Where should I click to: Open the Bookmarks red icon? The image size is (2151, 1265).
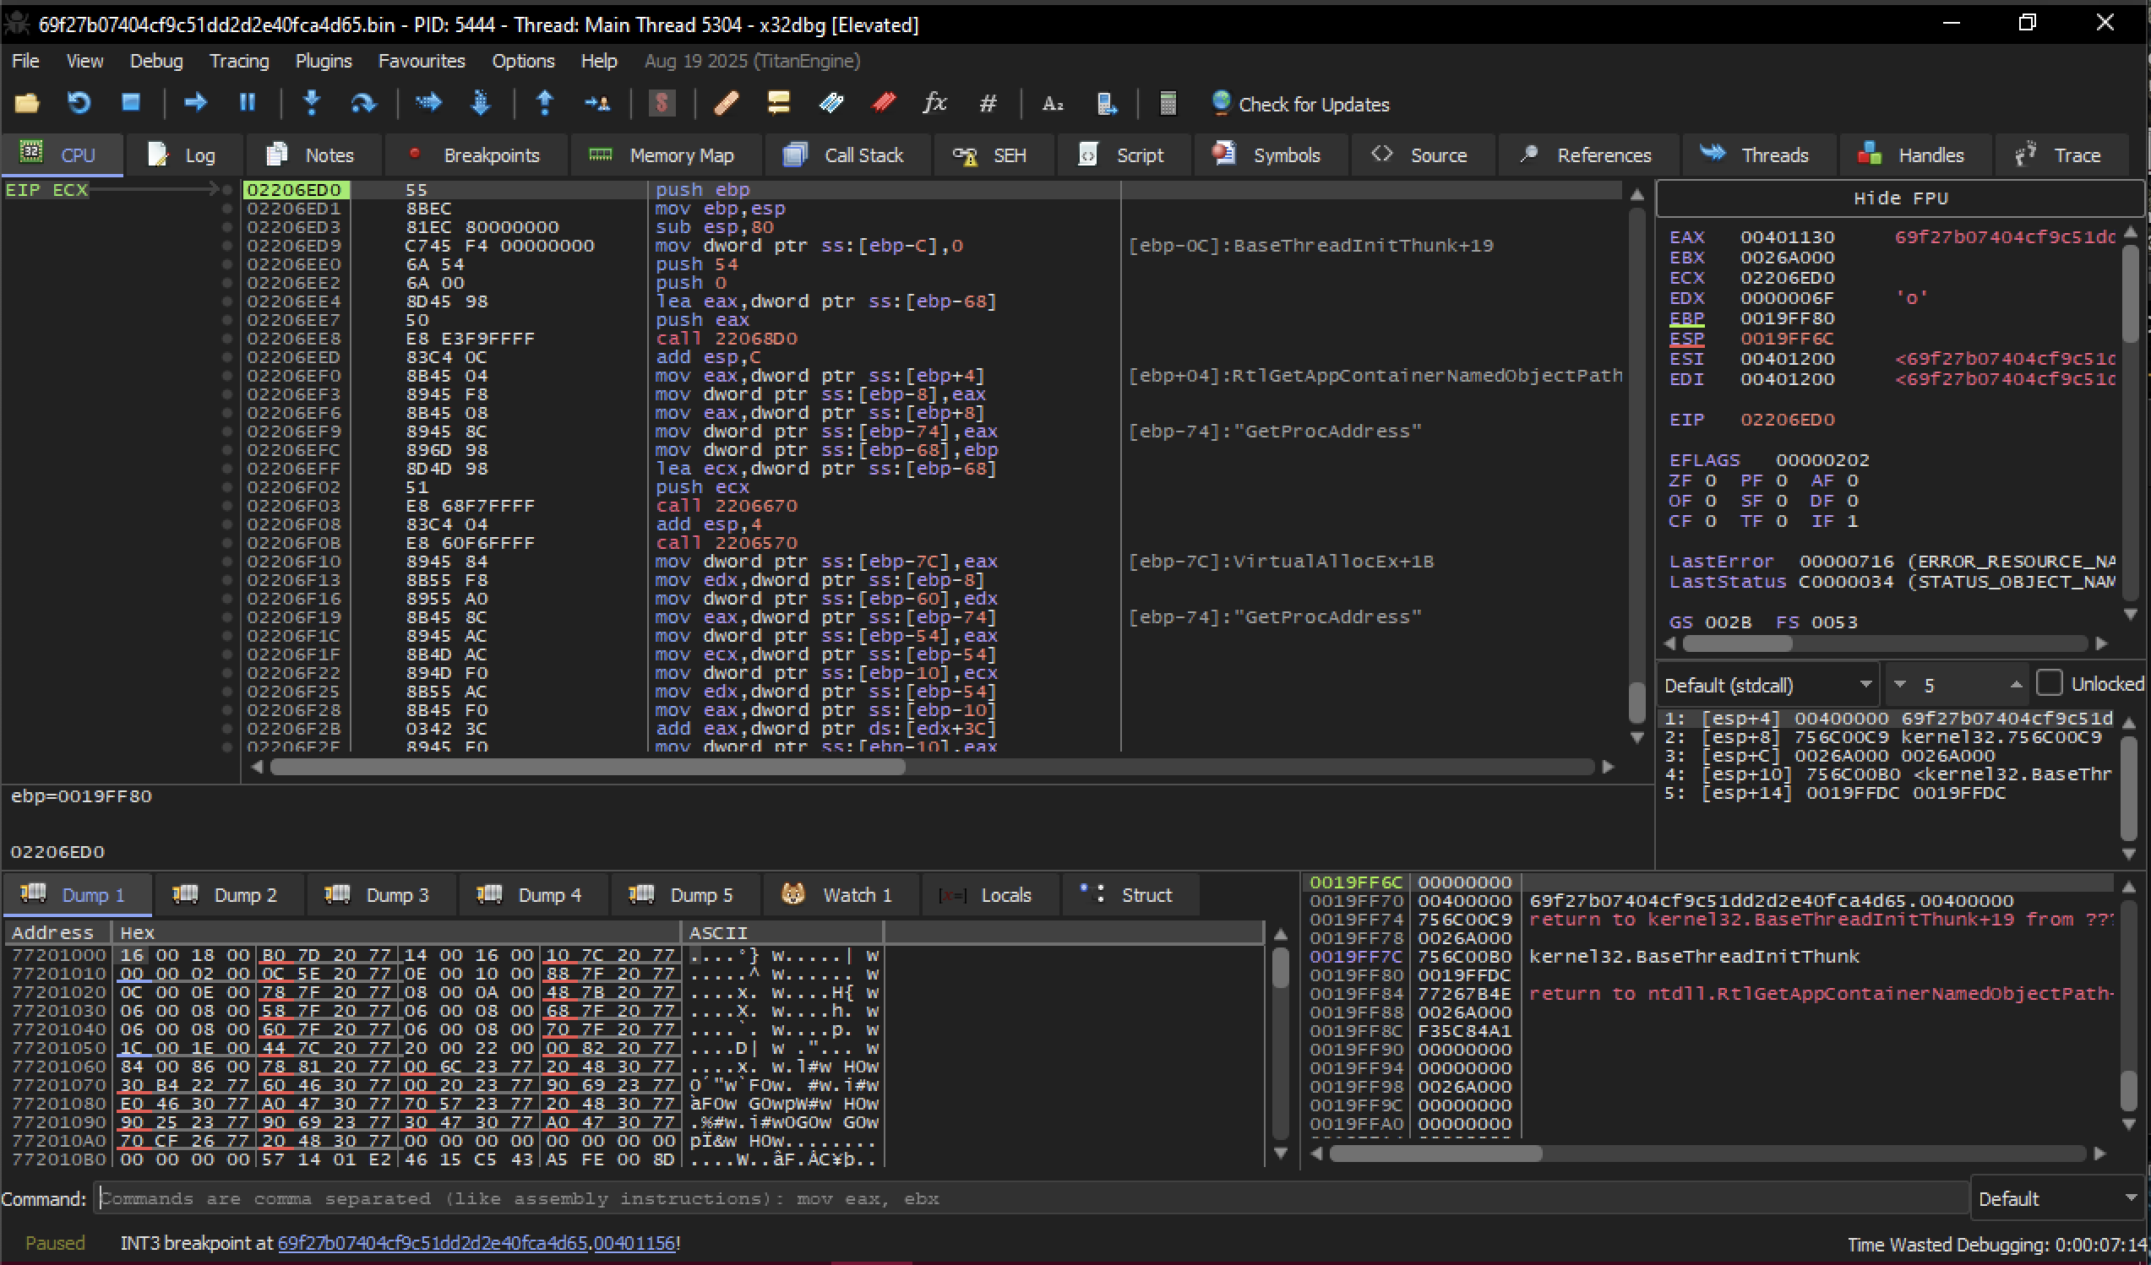click(x=884, y=103)
